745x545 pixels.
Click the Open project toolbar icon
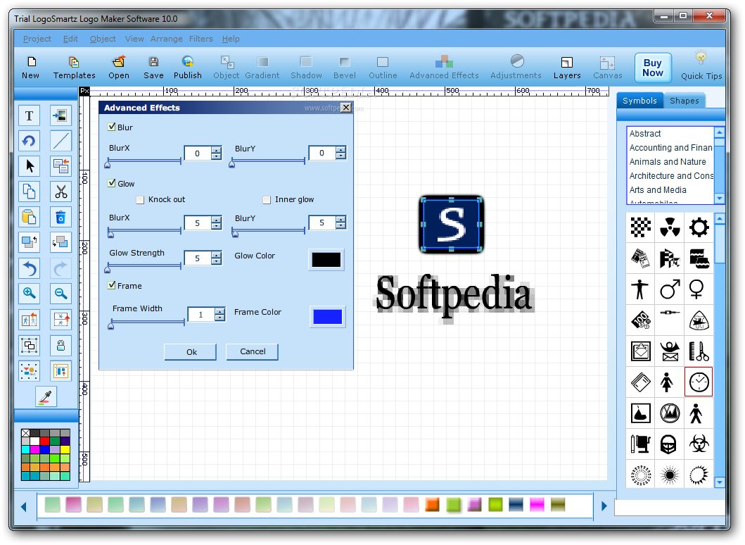point(119,68)
